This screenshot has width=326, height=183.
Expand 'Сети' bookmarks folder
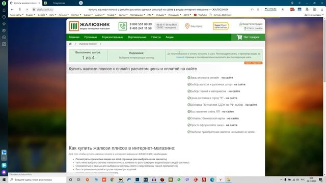click(x=52, y=15)
